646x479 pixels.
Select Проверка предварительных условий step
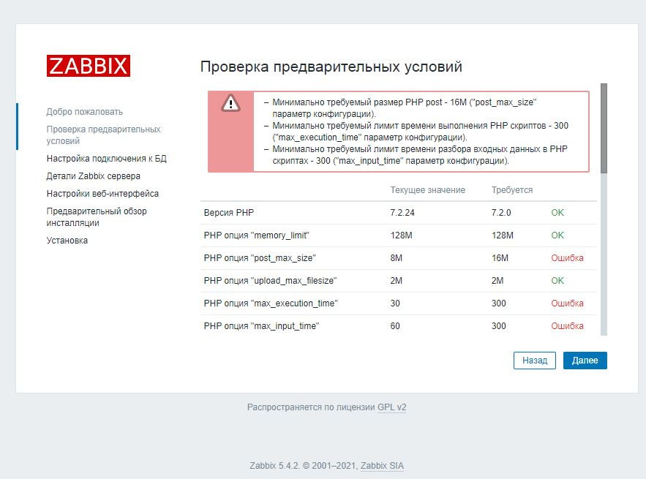click(x=103, y=135)
